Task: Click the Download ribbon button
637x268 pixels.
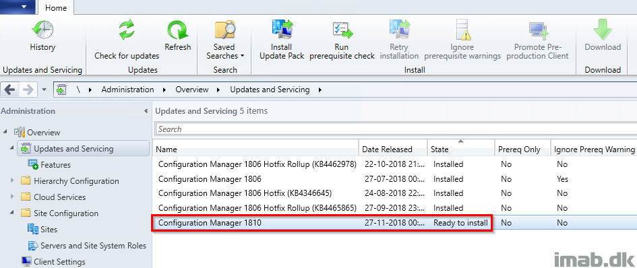Action: tap(603, 36)
